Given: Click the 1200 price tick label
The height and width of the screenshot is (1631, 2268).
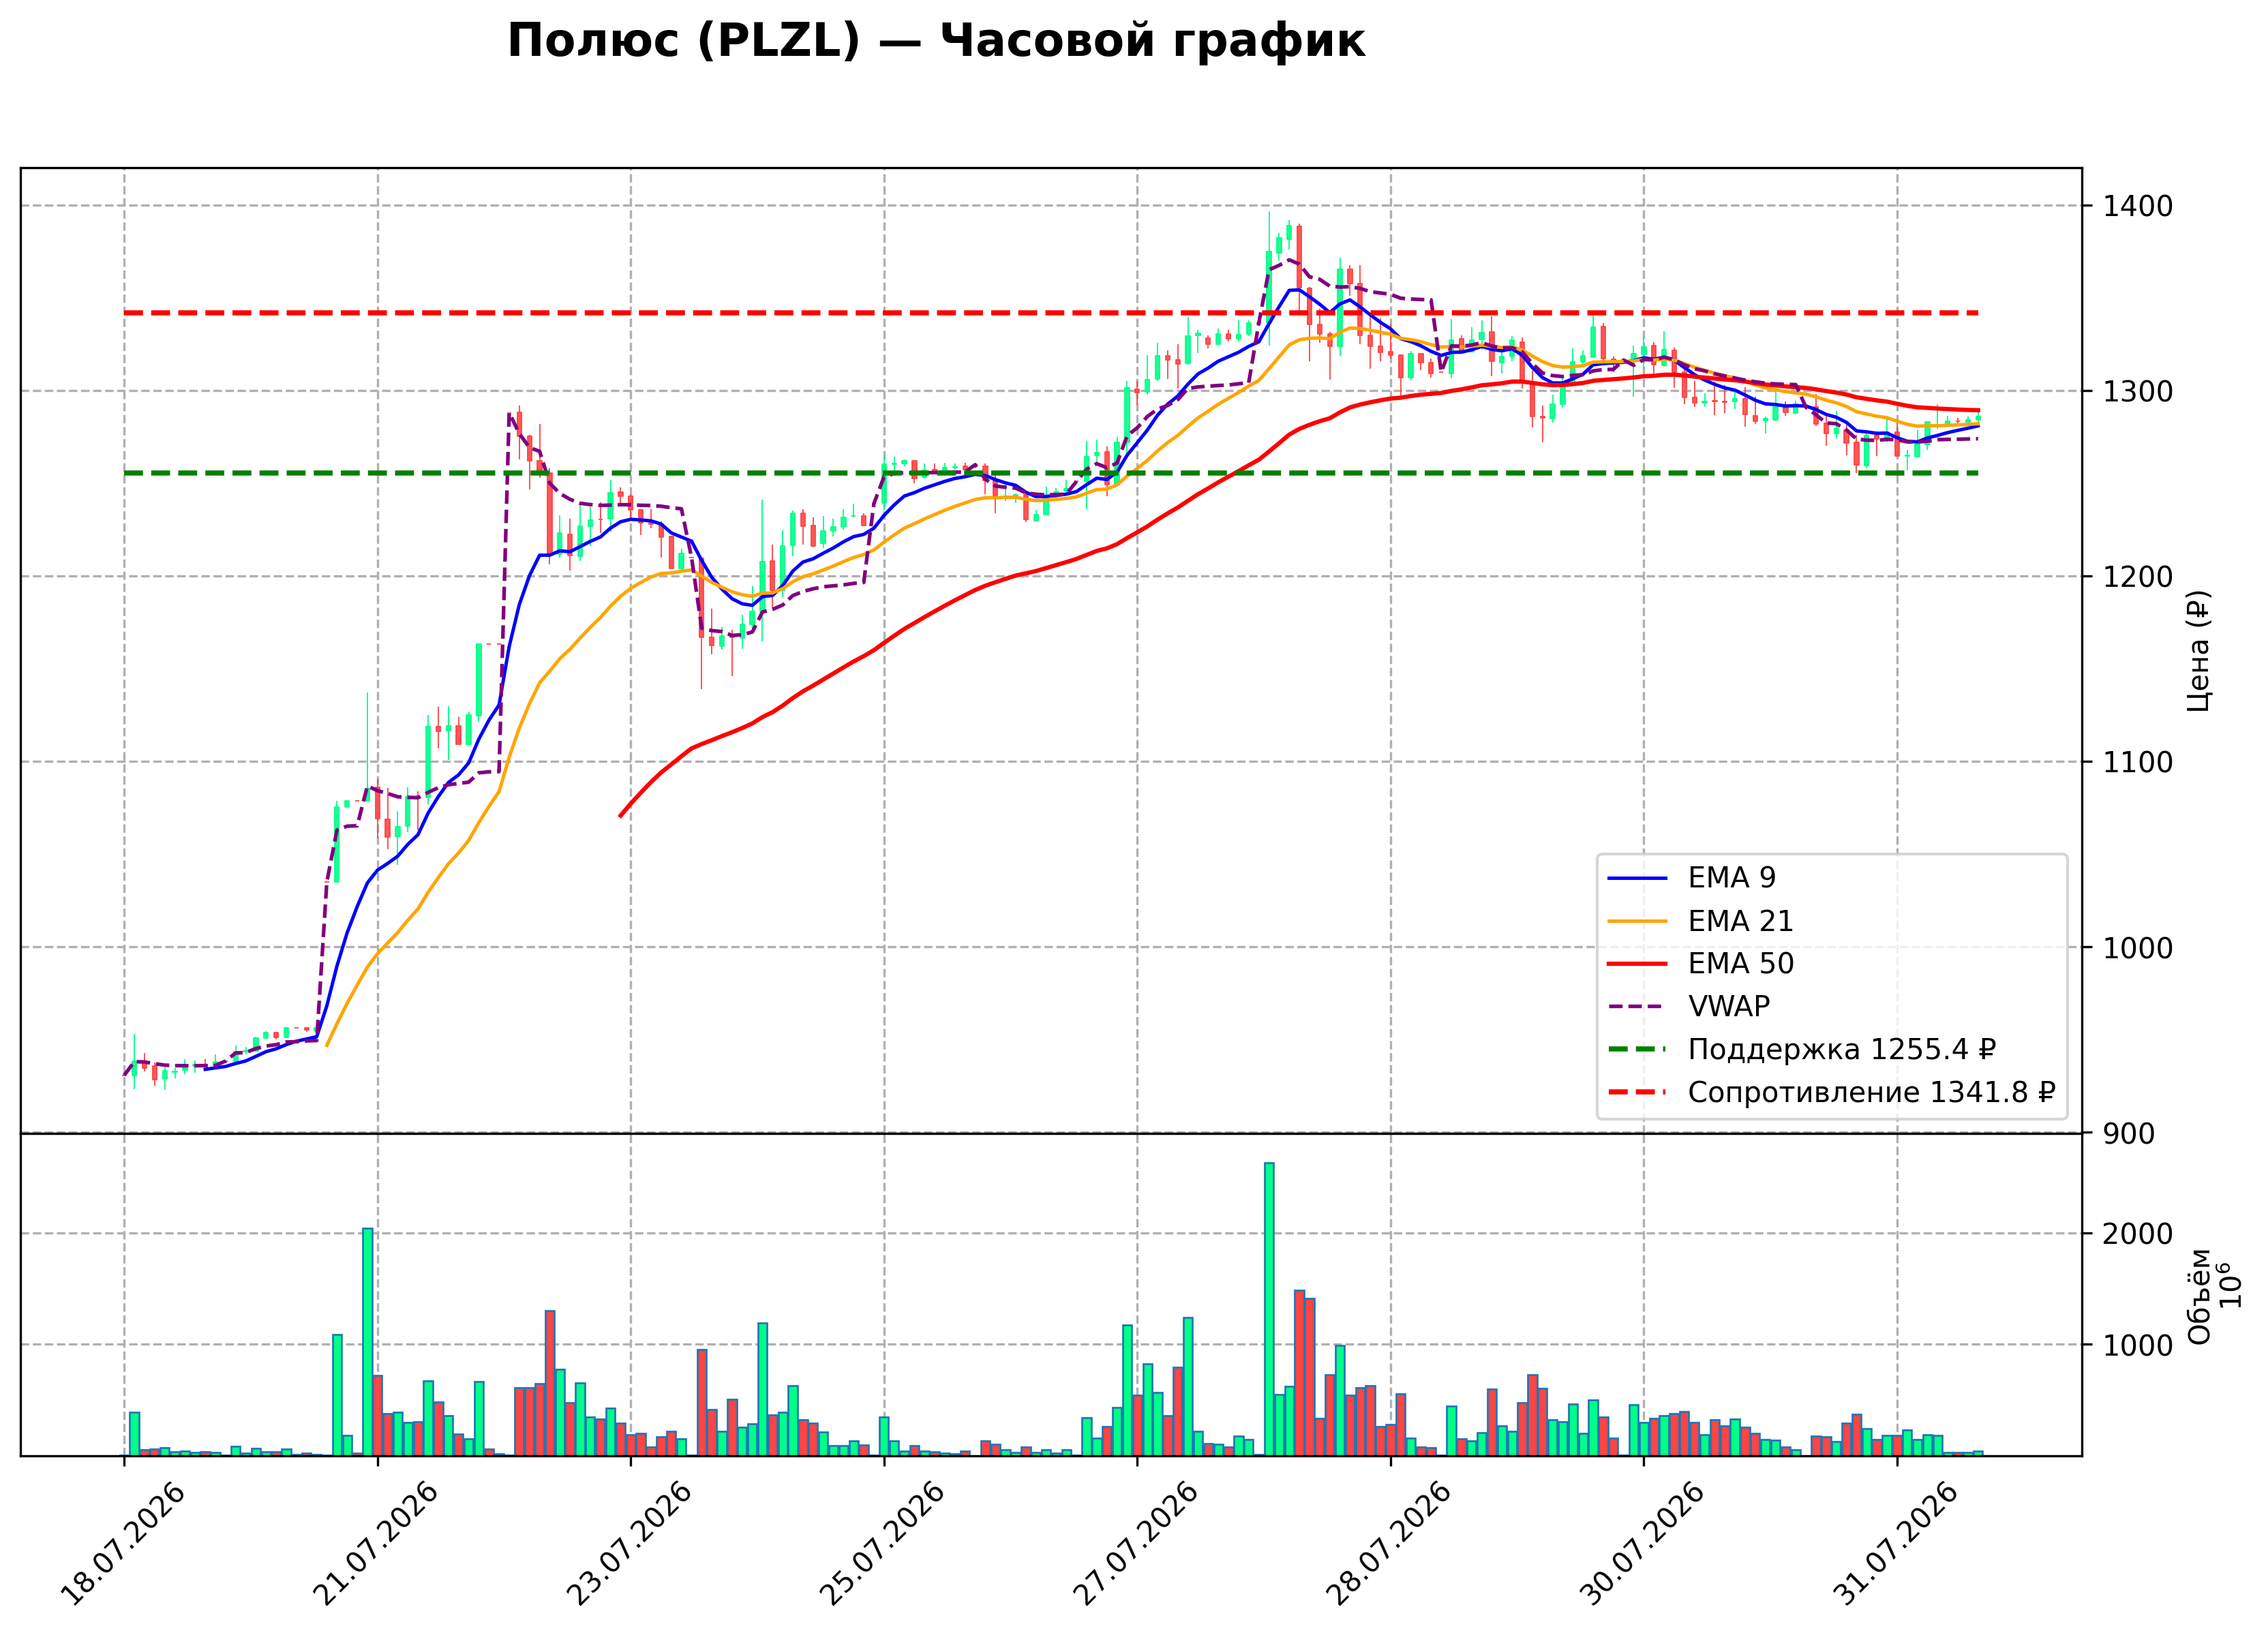Looking at the screenshot, I should click(2137, 577).
